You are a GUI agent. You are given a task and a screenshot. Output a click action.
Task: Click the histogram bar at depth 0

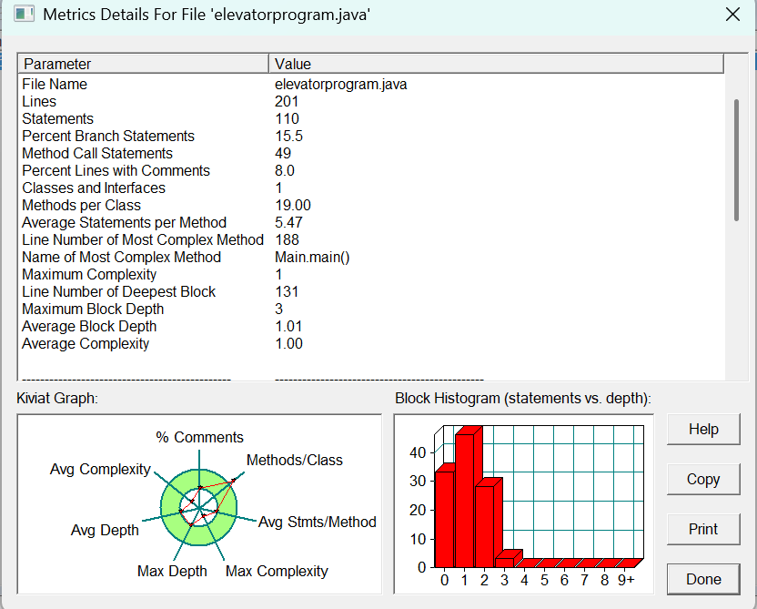pos(444,518)
